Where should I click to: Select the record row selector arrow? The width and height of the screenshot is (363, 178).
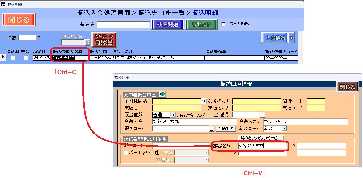3,57
